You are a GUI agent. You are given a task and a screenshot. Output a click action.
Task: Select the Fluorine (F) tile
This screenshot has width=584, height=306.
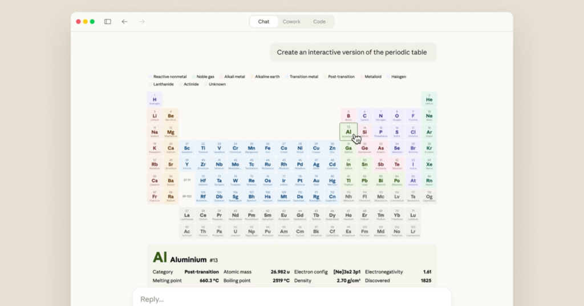(413, 116)
